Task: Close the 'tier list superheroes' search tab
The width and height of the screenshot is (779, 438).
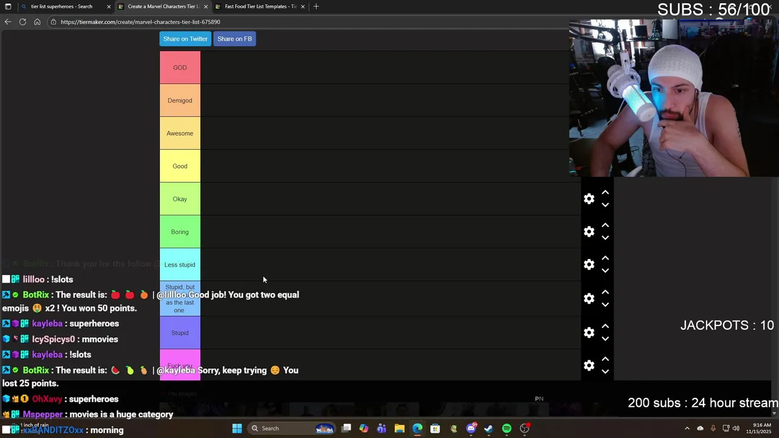Action: pyautogui.click(x=108, y=7)
